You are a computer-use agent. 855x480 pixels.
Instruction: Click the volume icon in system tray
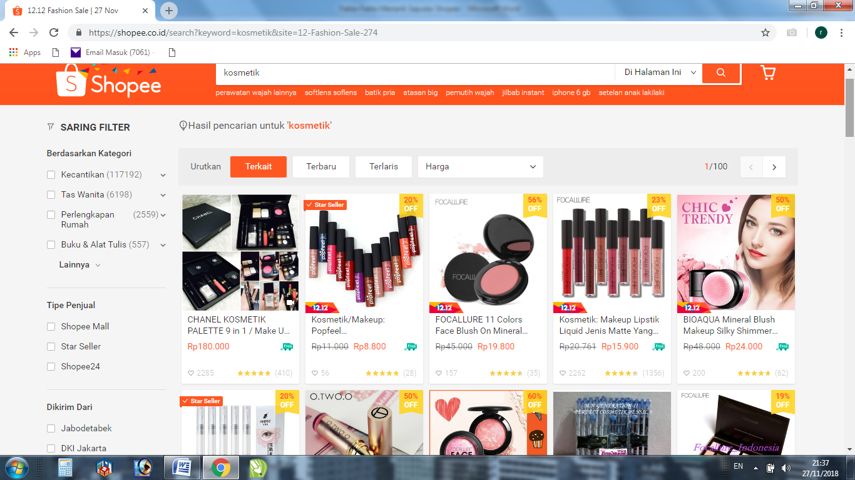pos(786,467)
